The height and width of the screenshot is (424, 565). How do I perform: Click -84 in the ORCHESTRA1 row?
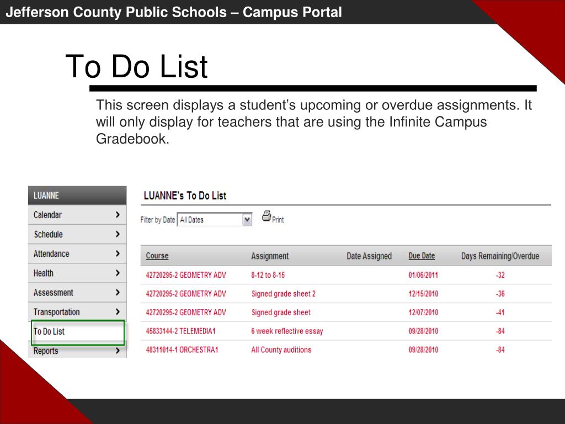(x=500, y=349)
